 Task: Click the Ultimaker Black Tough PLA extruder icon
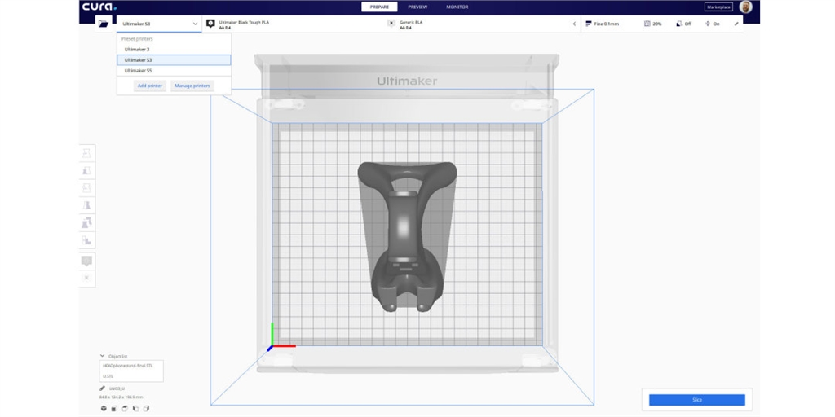pyautogui.click(x=210, y=24)
